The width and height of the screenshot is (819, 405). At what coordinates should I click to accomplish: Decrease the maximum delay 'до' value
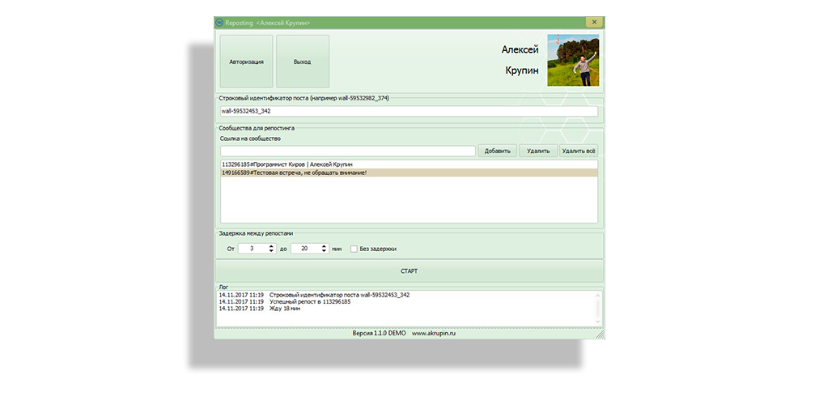coord(324,251)
